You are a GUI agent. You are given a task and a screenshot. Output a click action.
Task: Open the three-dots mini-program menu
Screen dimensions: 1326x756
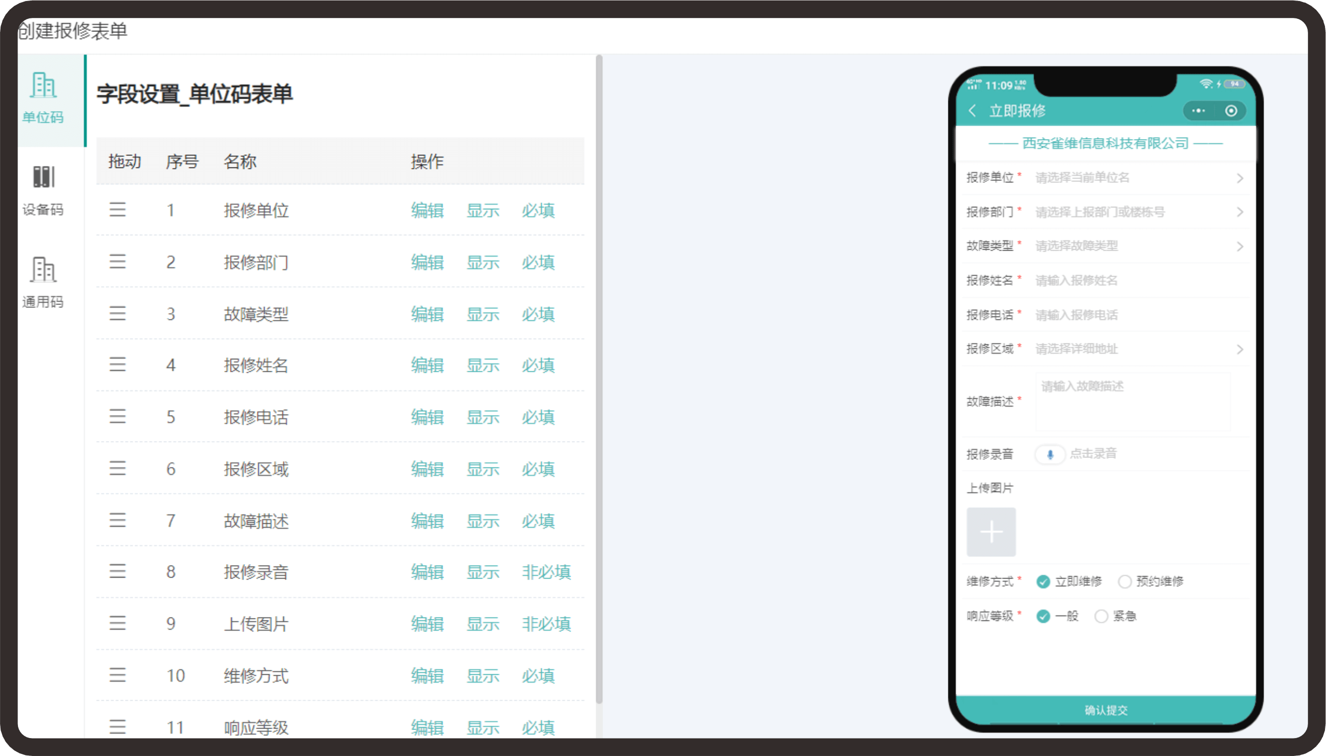(1198, 111)
